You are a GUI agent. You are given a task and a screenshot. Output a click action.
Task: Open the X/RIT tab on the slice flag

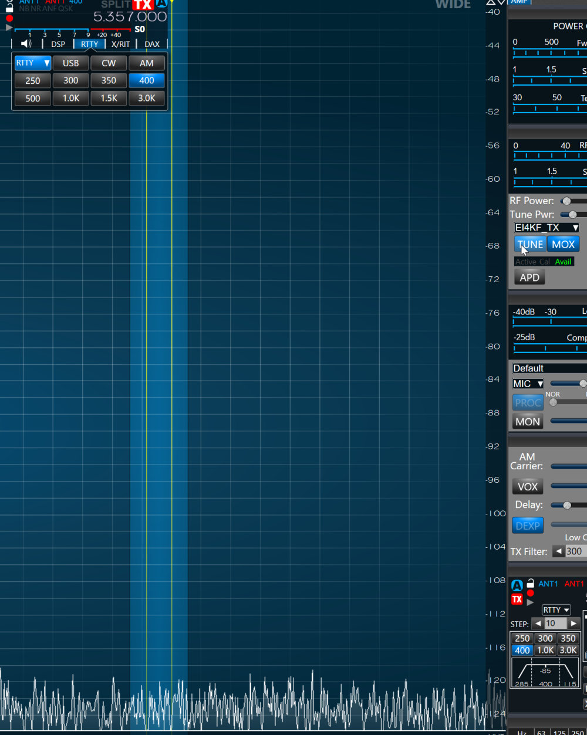tap(121, 44)
